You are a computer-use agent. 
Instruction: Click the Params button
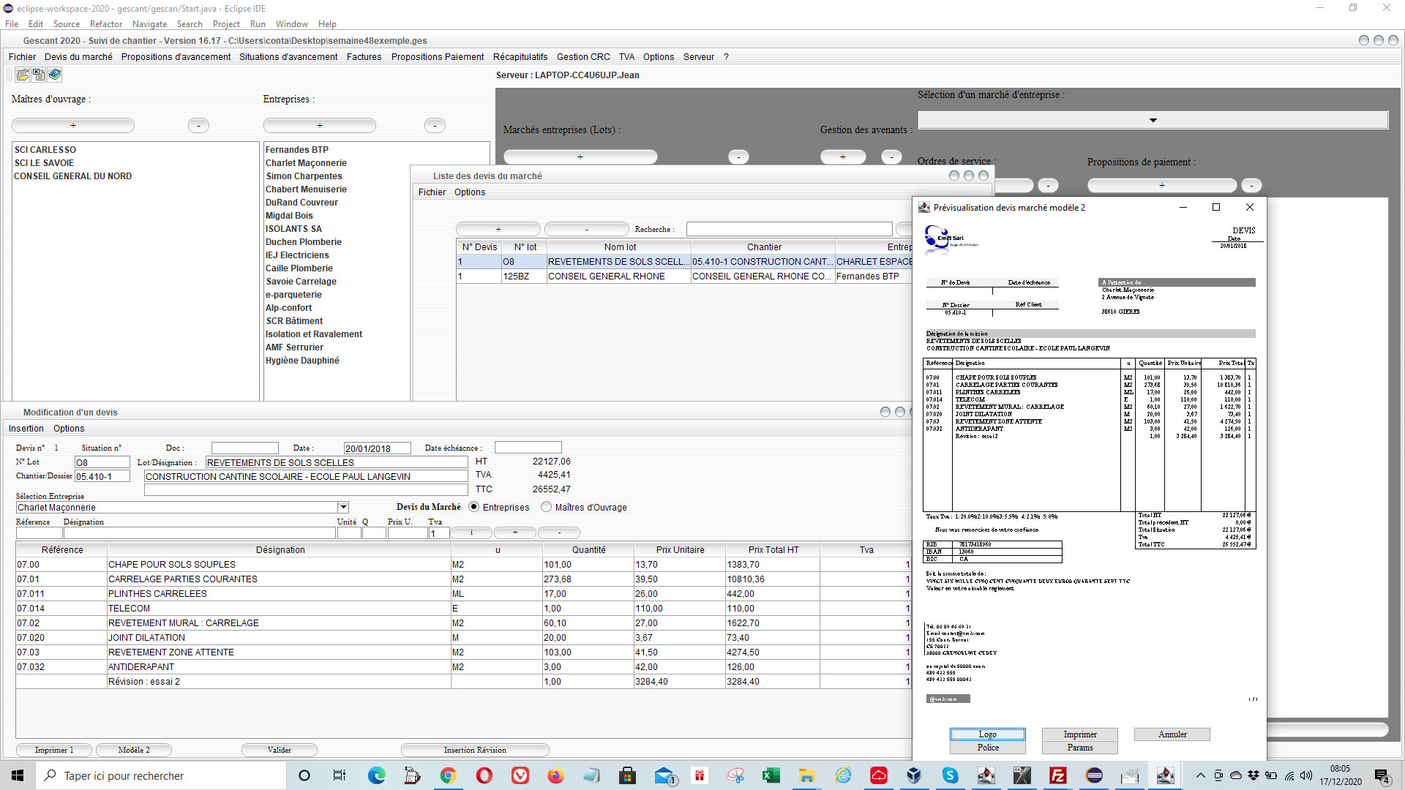coord(1080,747)
